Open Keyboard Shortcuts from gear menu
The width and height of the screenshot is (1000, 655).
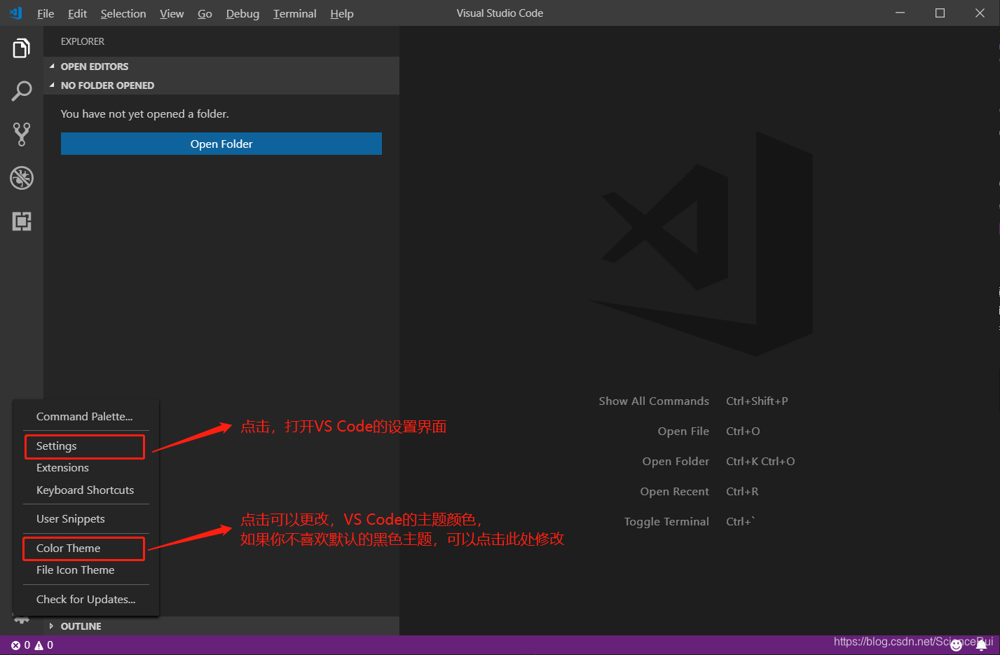coord(86,490)
